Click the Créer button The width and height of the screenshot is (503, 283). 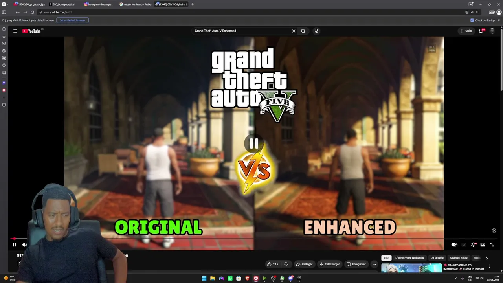coord(466,31)
